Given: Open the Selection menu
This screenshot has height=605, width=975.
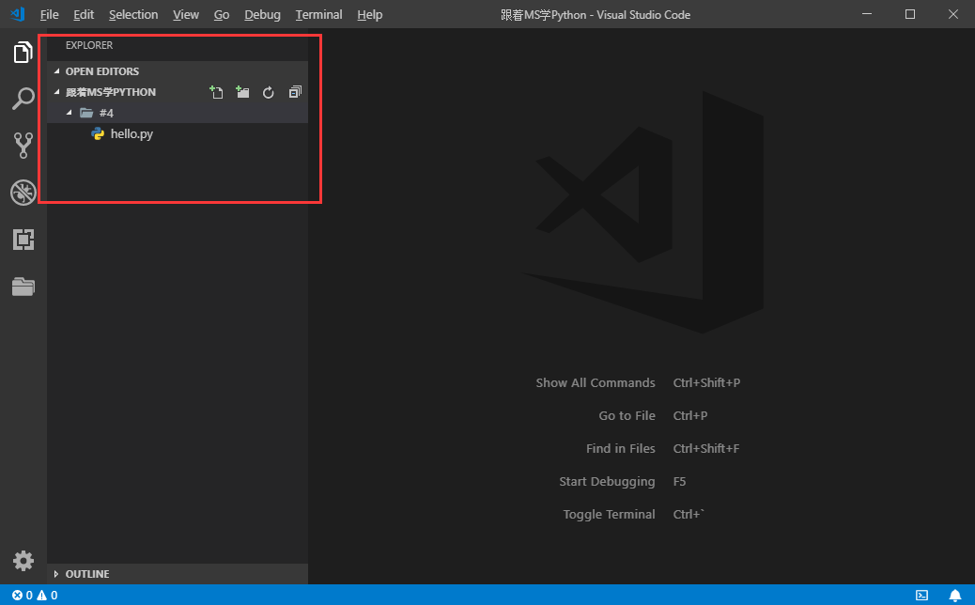Looking at the screenshot, I should tap(133, 15).
